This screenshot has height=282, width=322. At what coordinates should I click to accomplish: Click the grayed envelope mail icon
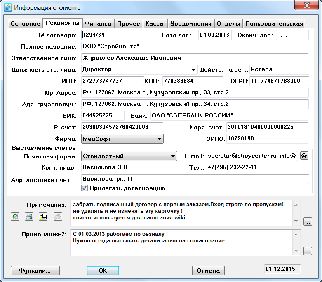point(58,217)
